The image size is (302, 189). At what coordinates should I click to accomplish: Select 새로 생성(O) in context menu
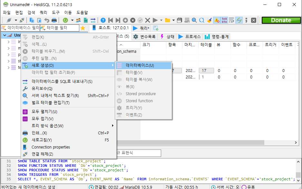click(68, 66)
